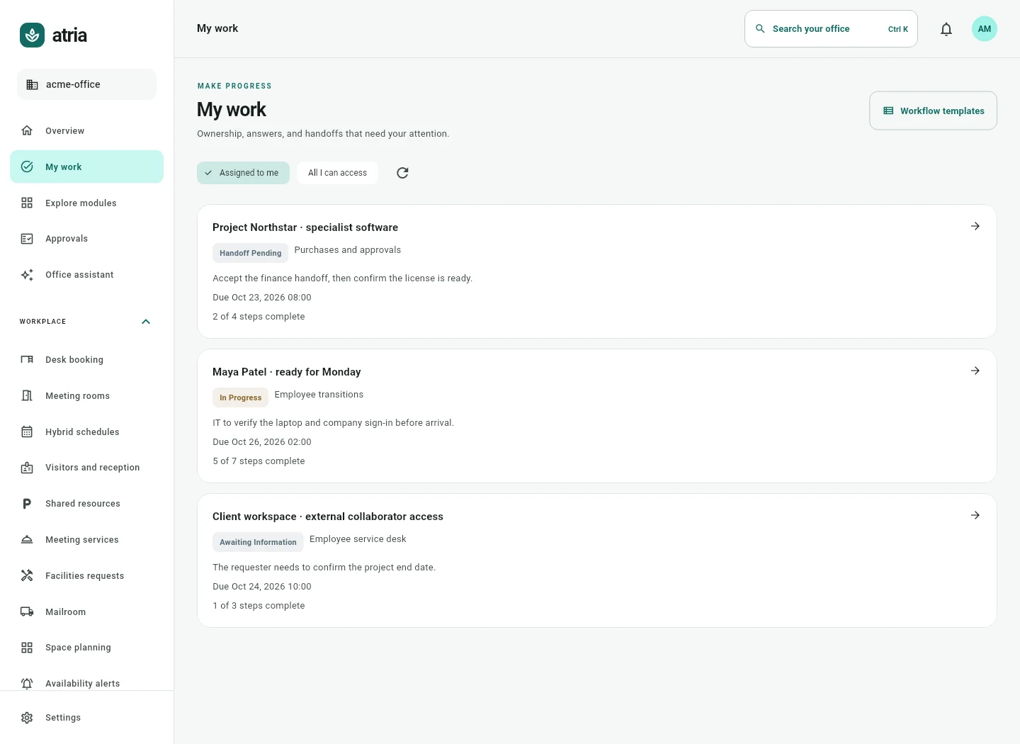This screenshot has width=1020, height=744.
Task: Click the Space planning grid icon
Action: click(x=27, y=648)
